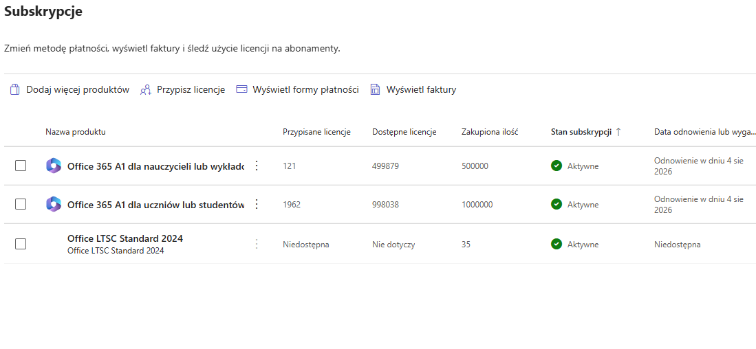Open Wyświetl formy płatności
Viewport: 756px width, 349px height.
click(305, 89)
